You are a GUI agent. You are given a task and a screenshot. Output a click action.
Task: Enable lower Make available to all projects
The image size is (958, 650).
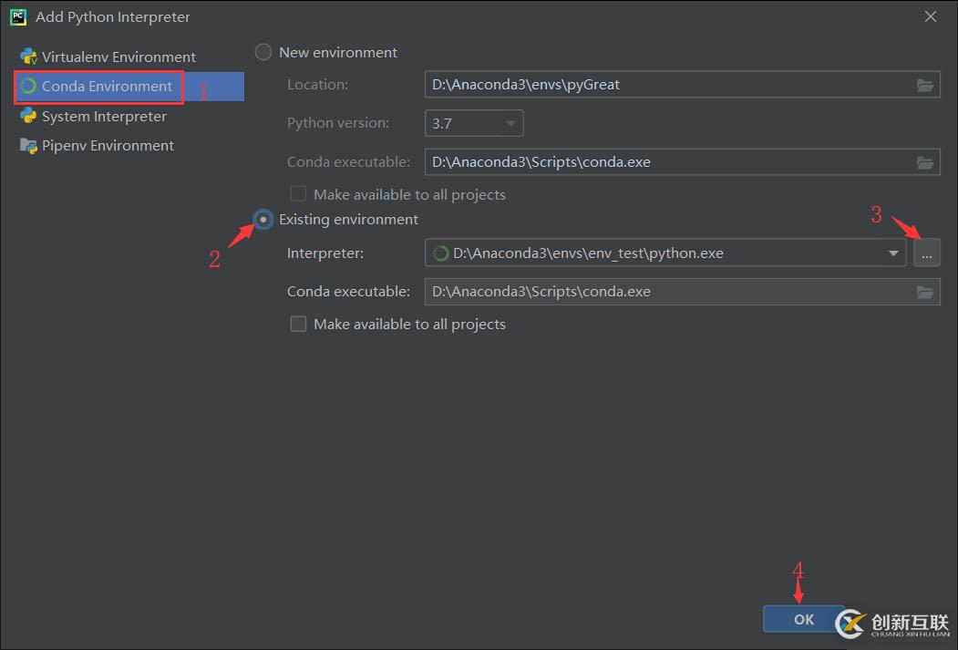298,324
